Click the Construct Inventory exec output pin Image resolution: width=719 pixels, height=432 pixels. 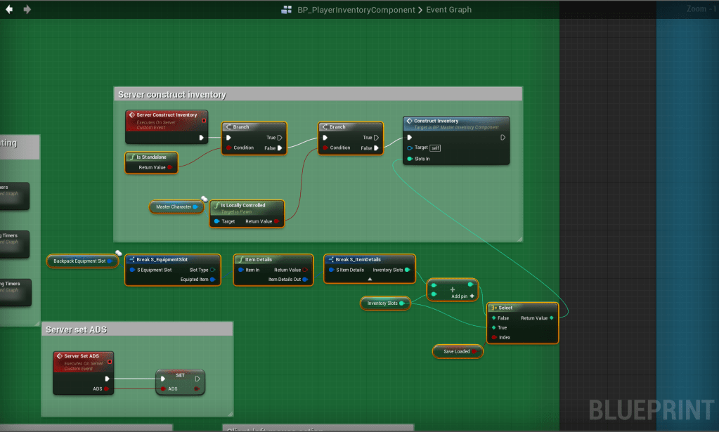[503, 138]
